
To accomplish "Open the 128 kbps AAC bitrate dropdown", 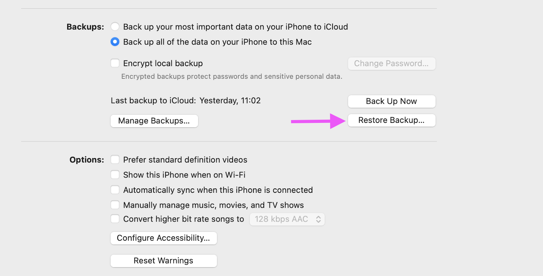I will click(287, 219).
